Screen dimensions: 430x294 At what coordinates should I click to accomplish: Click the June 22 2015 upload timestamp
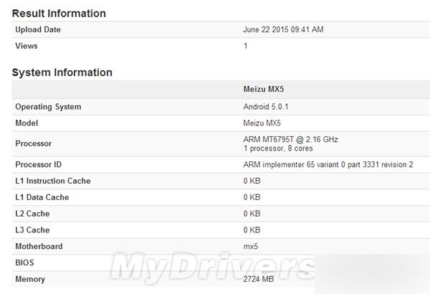click(x=284, y=30)
